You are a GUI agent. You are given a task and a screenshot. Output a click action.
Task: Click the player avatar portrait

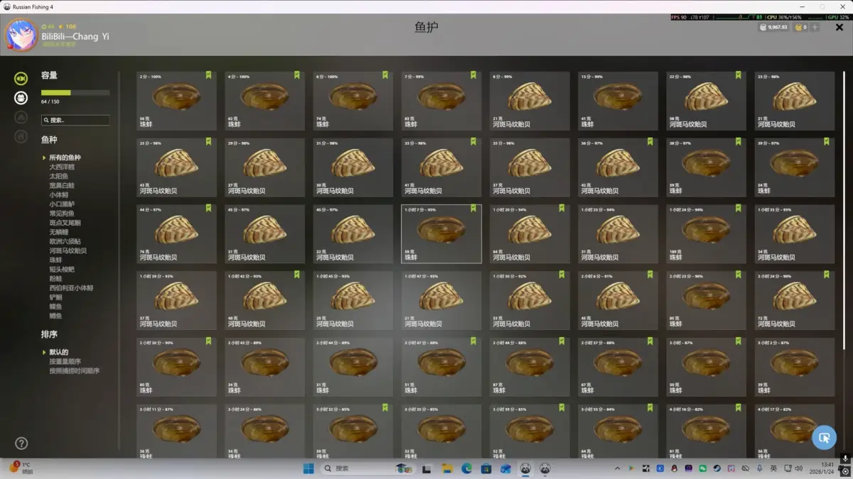pos(21,35)
